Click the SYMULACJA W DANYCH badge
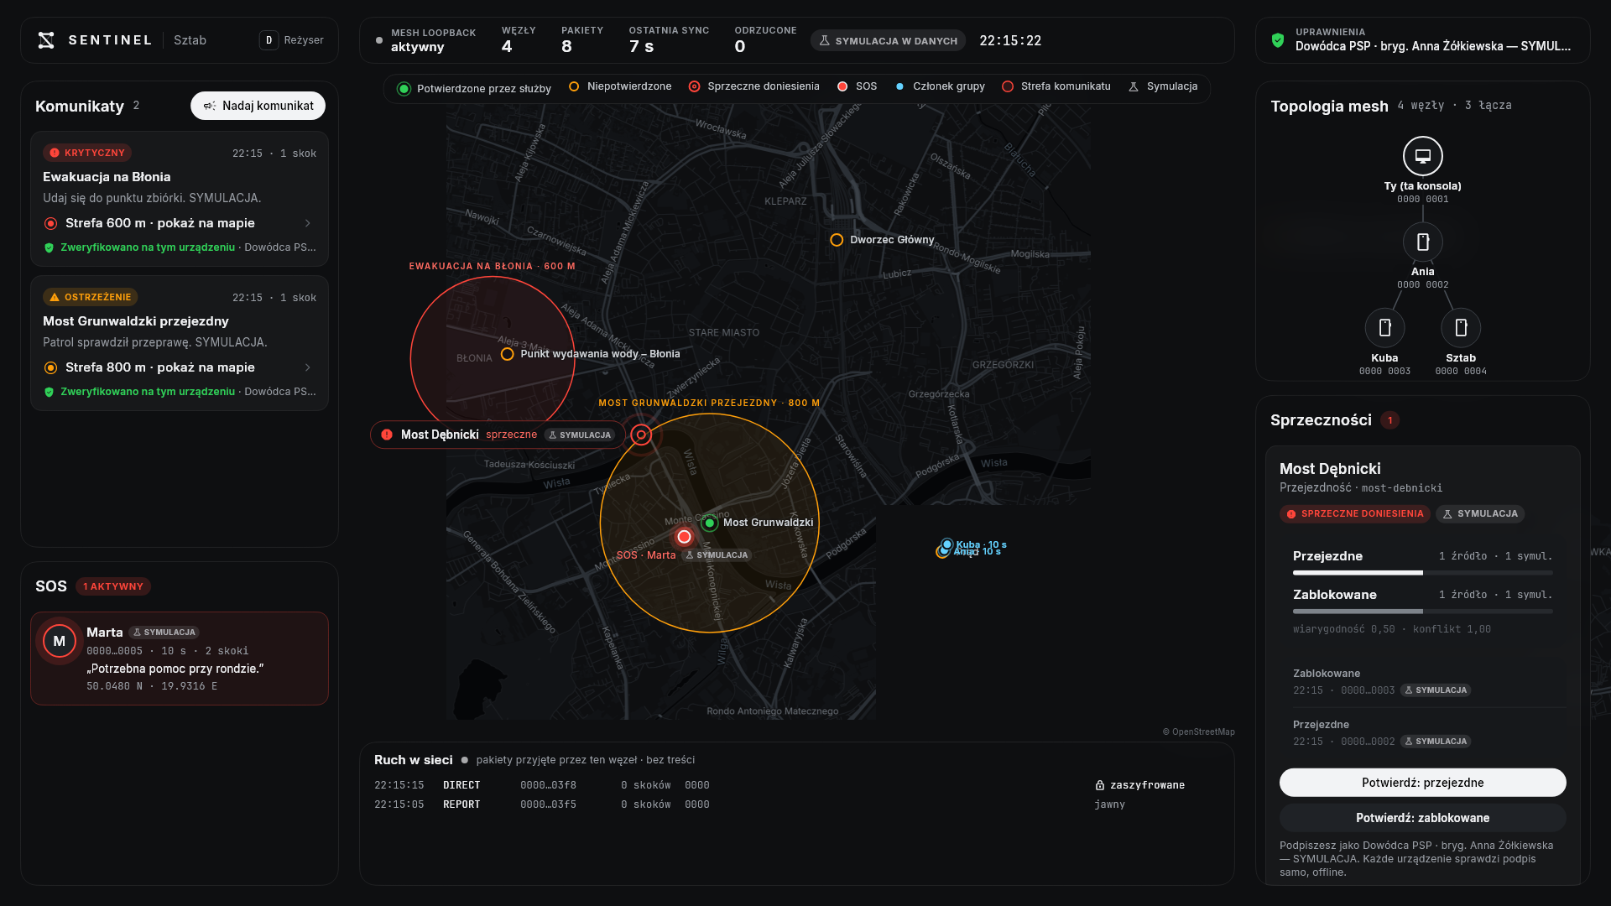Image resolution: width=1611 pixels, height=906 pixels. click(x=888, y=40)
